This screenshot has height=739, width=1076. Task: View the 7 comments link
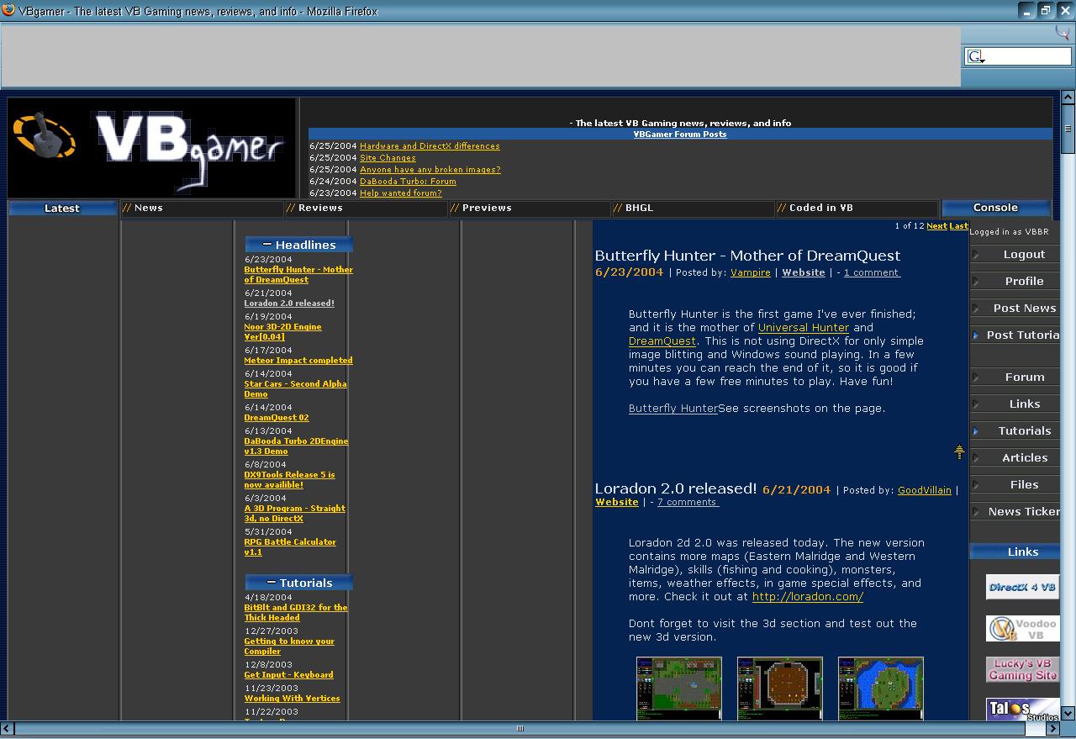688,502
